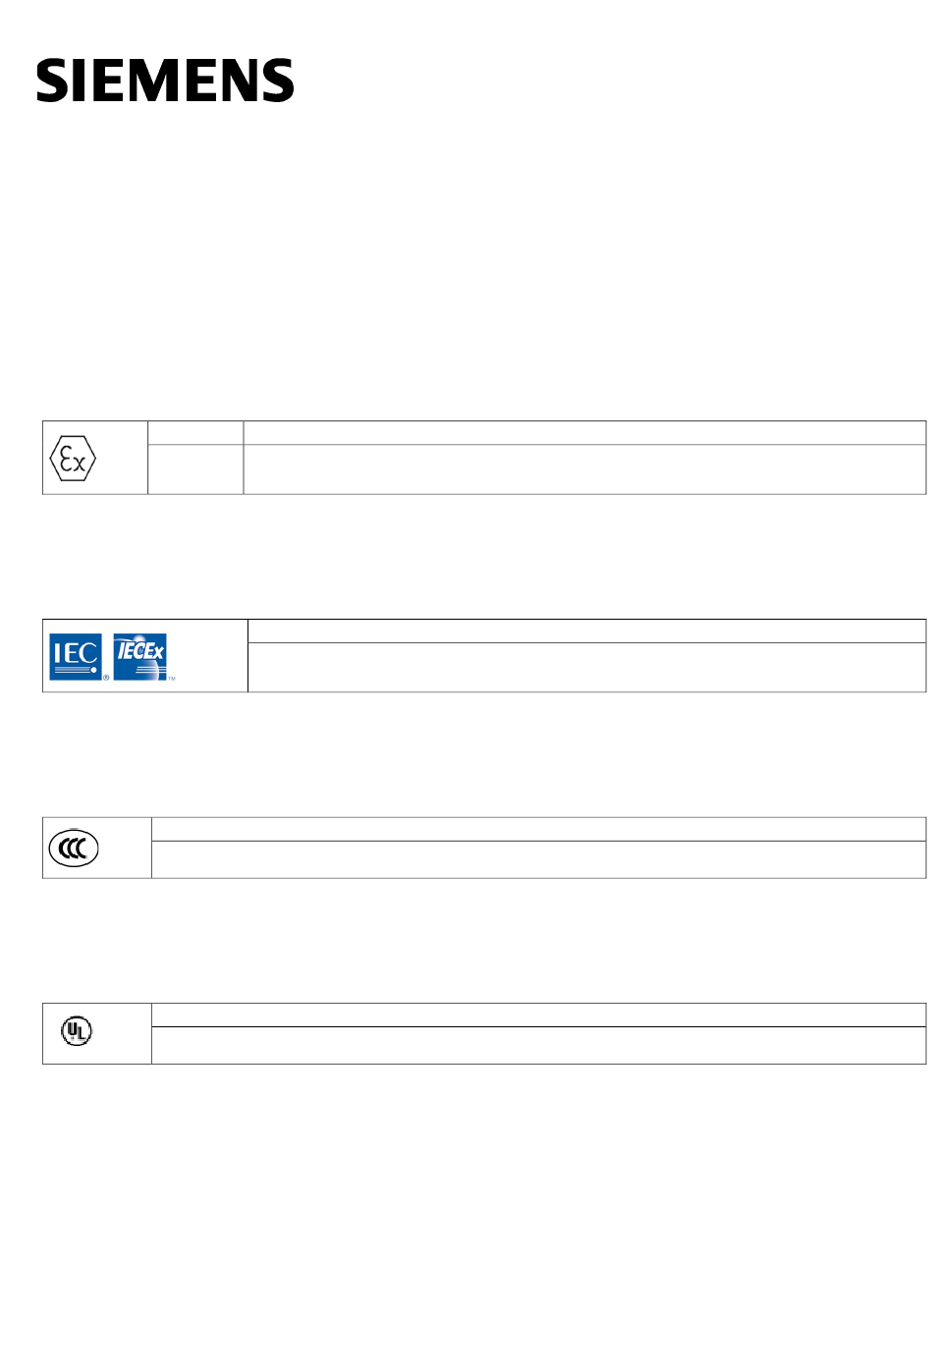This screenshot has height=1372, width=933.
Task: Select the thin top row in the CCC table
Action: pyautogui.click(x=539, y=830)
